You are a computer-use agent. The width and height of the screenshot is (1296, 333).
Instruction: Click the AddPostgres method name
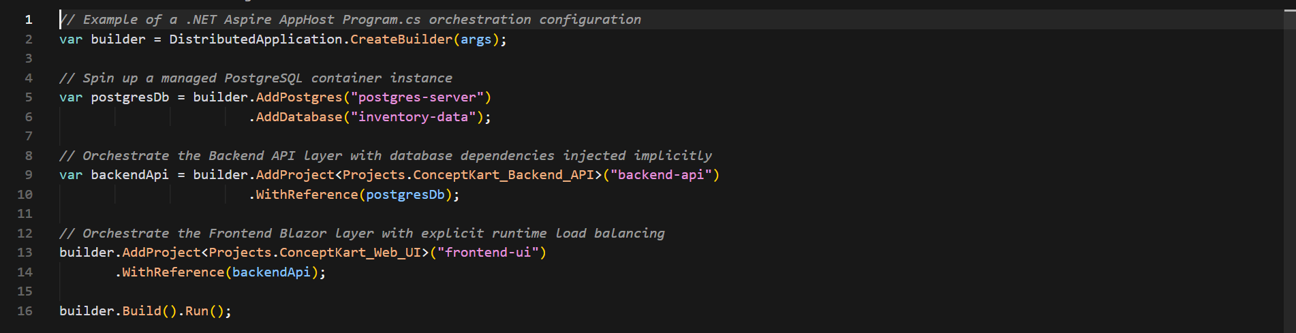[298, 97]
